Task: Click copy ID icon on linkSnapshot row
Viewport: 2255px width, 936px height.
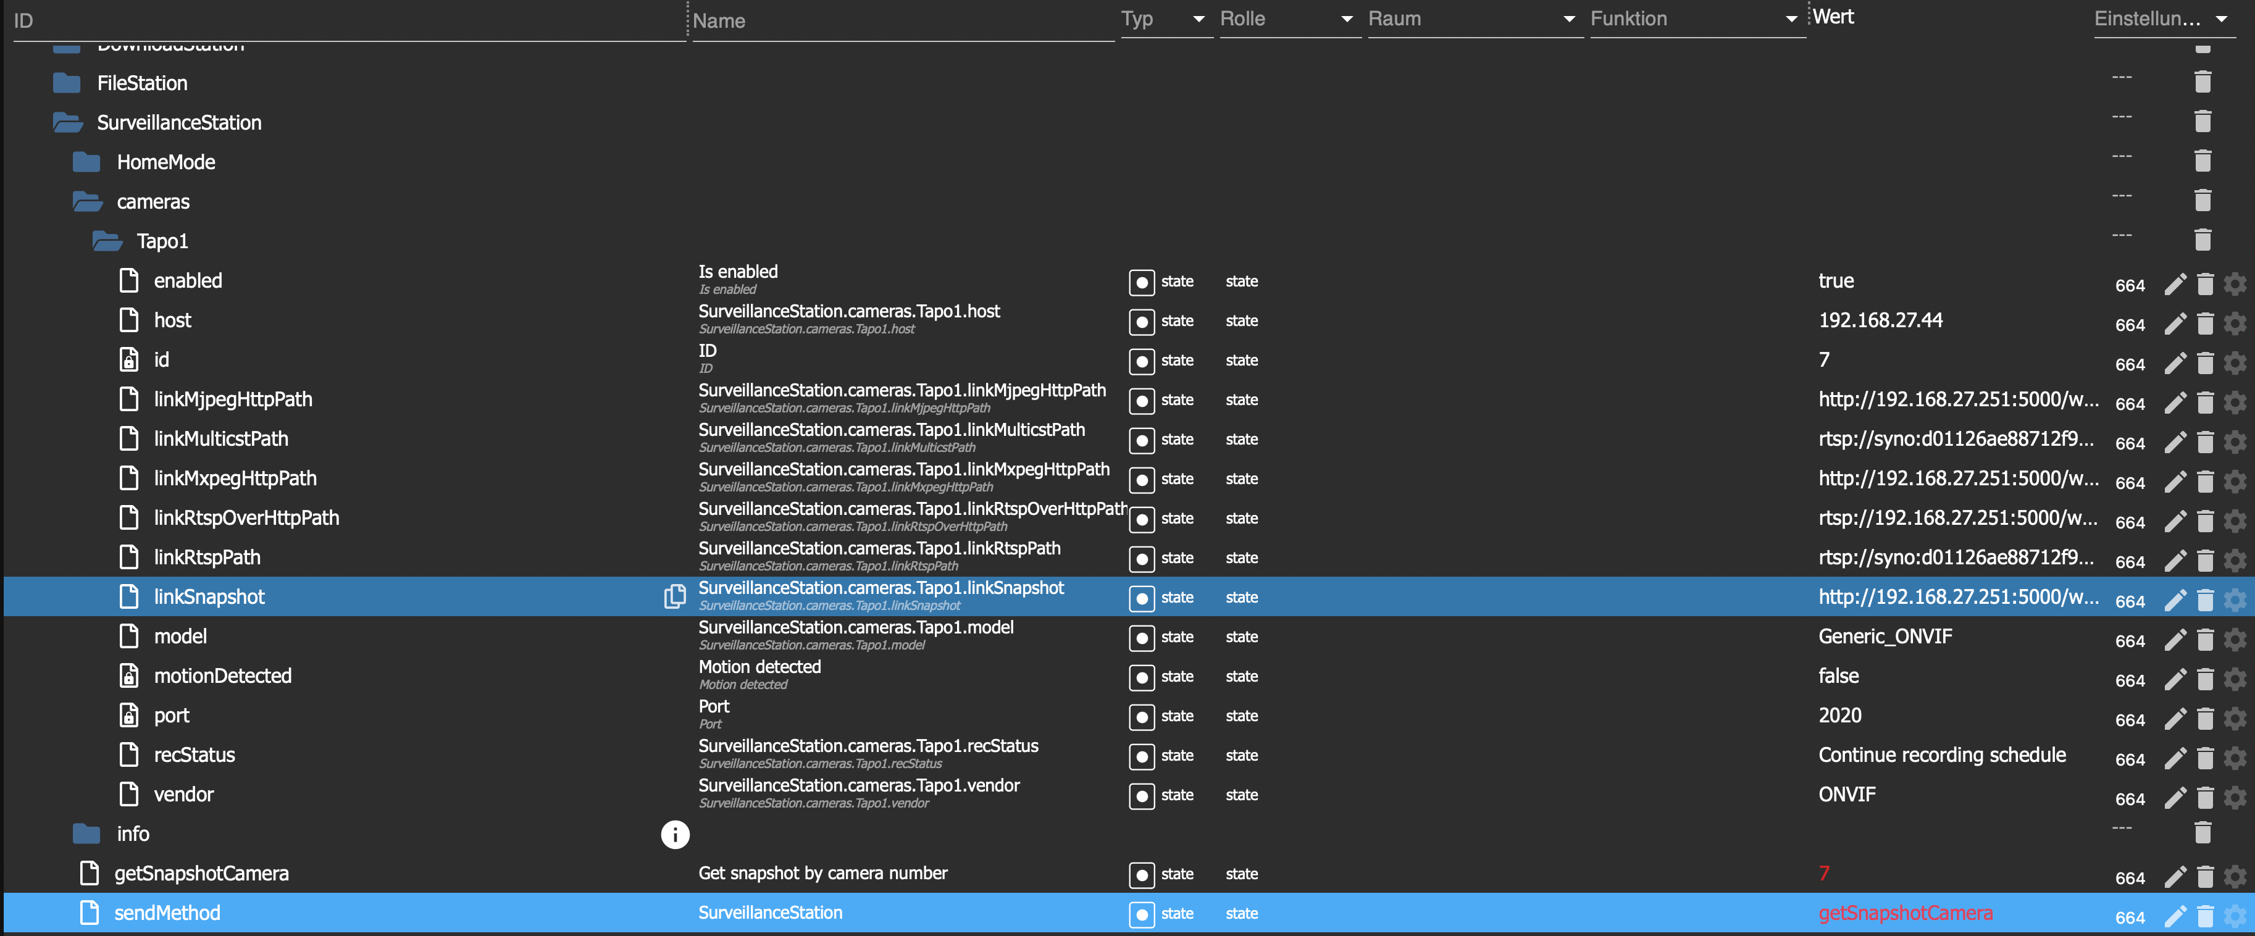Action: [674, 596]
